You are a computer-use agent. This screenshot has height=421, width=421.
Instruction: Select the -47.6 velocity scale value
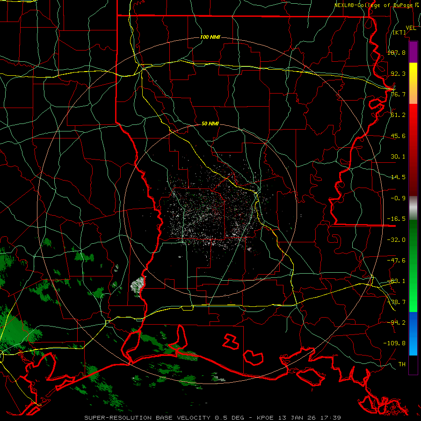[396, 260]
